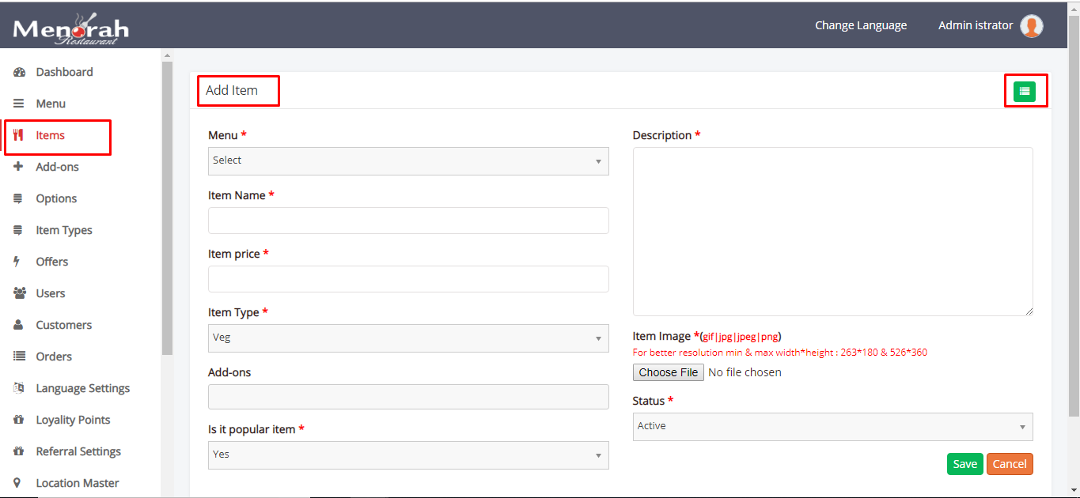Click the Items fork-and-knife icon
This screenshot has width=1080, height=498.
click(19, 135)
